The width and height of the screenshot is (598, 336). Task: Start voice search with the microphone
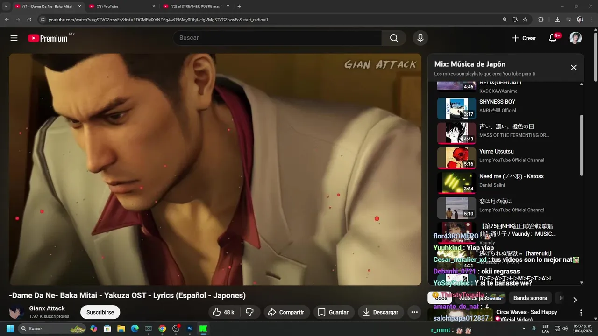pyautogui.click(x=420, y=38)
